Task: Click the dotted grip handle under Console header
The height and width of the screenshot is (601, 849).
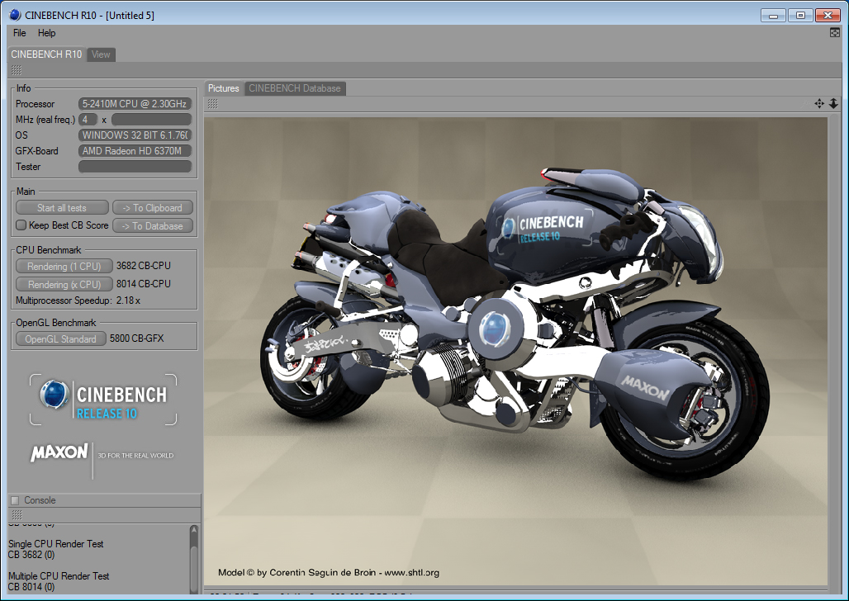Action: 17,514
